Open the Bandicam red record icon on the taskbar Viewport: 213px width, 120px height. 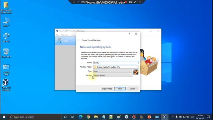point(134,117)
